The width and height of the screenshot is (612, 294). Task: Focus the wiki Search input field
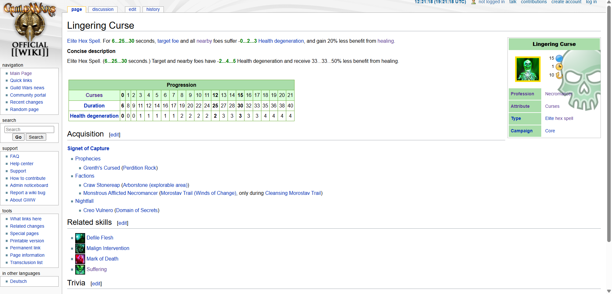29,129
